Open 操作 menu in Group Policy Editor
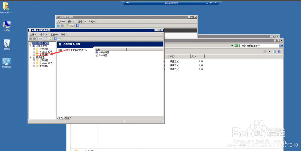The height and width of the screenshot is (151, 301). click(x=44, y=34)
